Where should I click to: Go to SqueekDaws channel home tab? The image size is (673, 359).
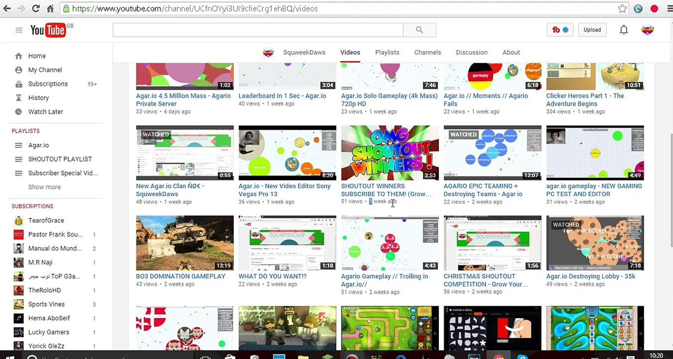[x=304, y=52]
